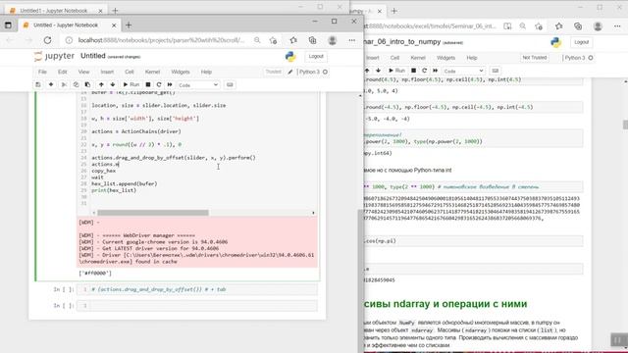Move cell down in numpy notebook toolbar
The width and height of the screenshot is (628, 353).
coord(378,71)
